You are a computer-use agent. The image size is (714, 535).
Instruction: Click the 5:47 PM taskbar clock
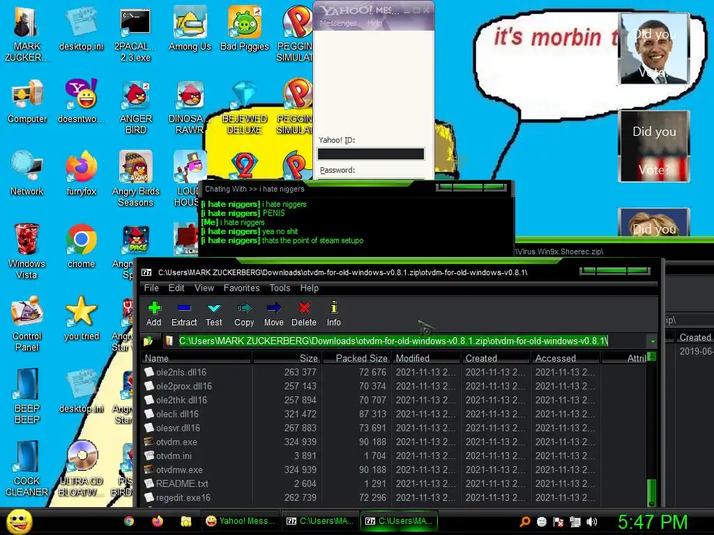[653, 522]
